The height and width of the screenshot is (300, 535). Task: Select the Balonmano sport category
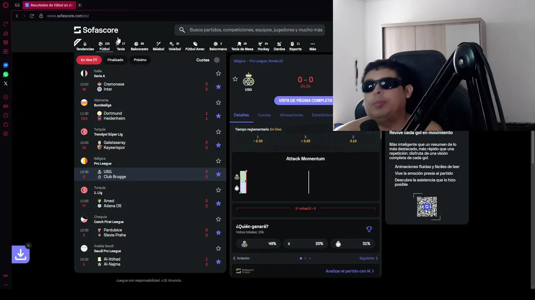(218, 46)
